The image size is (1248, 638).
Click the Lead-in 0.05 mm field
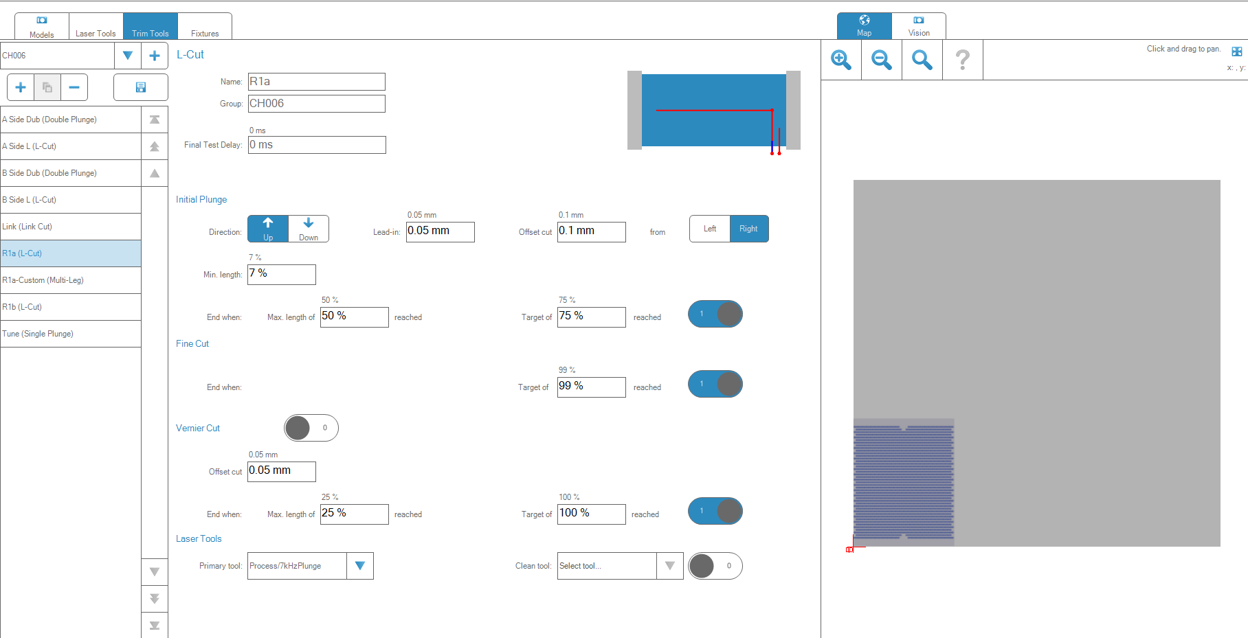point(440,231)
